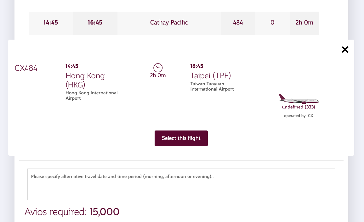
Task: Click the 2h 0m duration cell
Action: point(304,23)
